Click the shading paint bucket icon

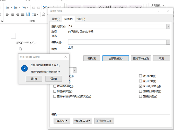[44, 14]
